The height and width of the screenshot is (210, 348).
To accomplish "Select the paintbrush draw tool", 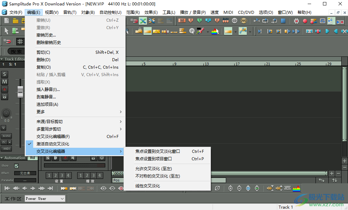I will 200,31.
